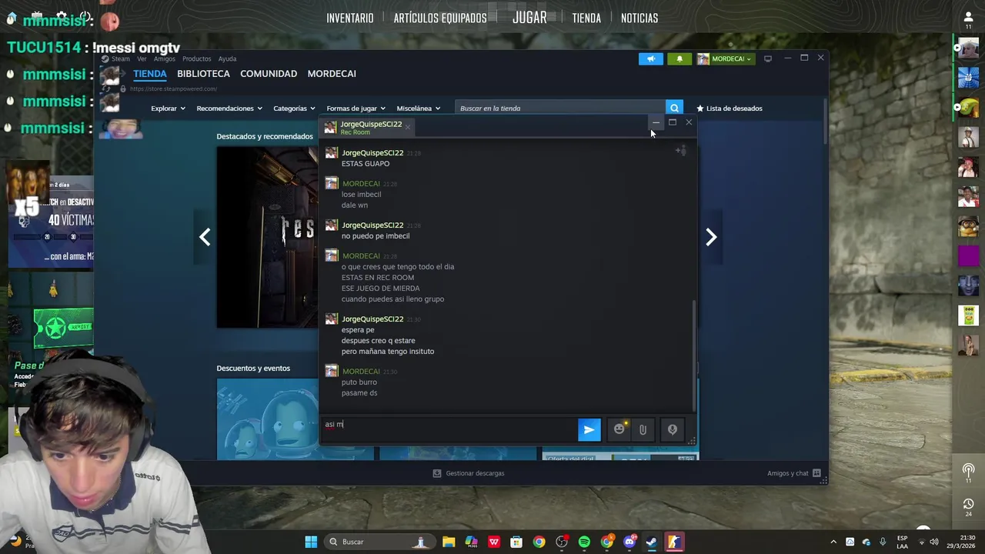Click the chat message 'ESTAS GUAPO'

[366, 164]
